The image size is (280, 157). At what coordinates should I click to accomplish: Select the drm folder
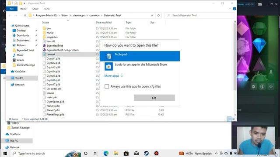coord(49,28)
